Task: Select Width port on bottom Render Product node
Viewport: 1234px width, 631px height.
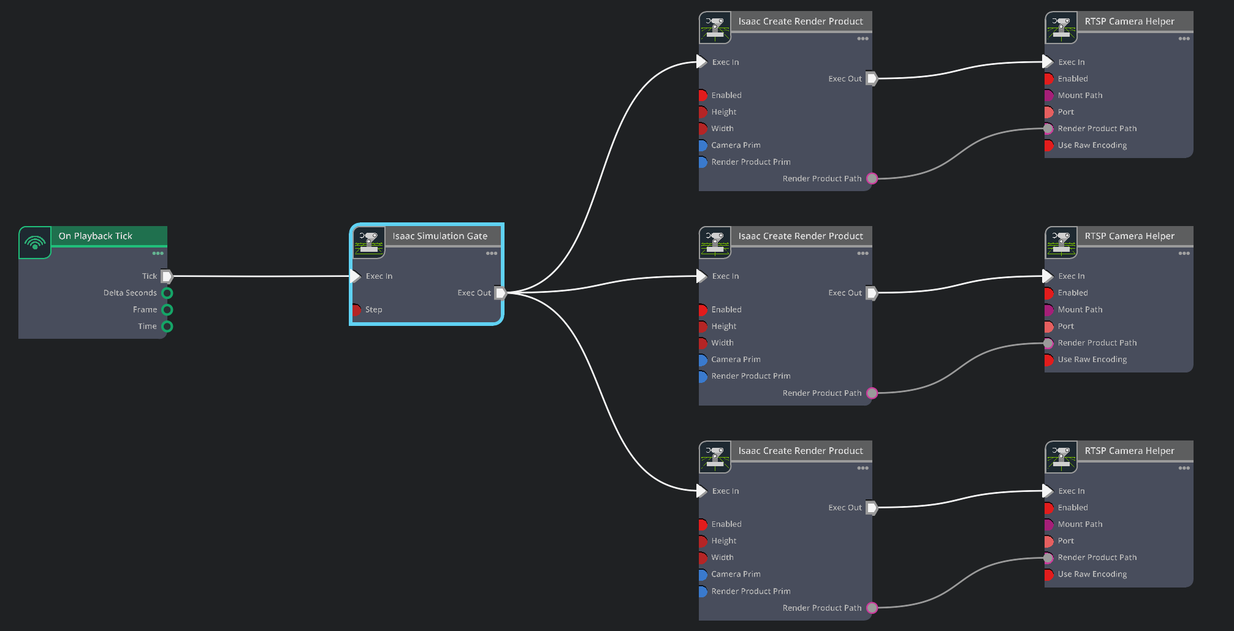Action: [x=703, y=557]
